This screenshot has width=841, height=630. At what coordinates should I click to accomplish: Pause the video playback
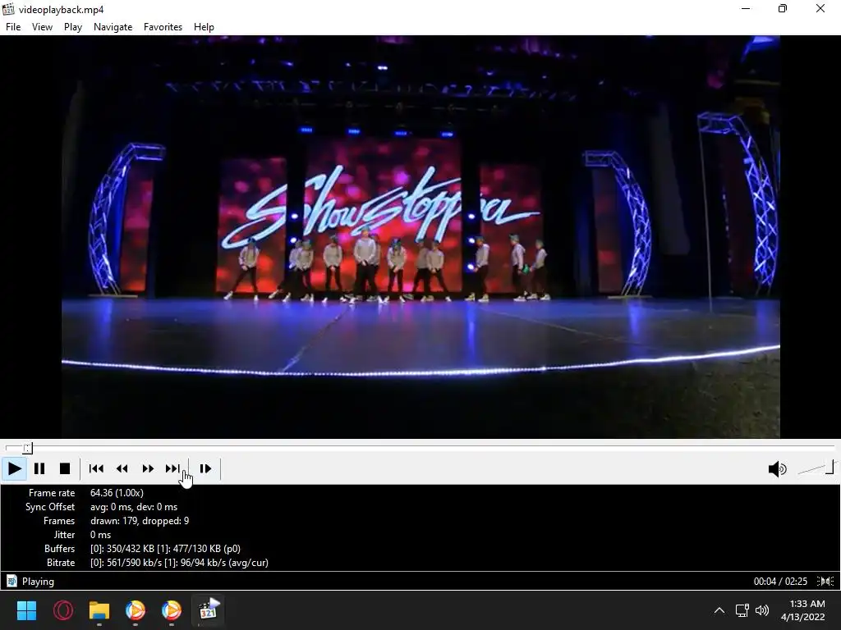(x=39, y=468)
